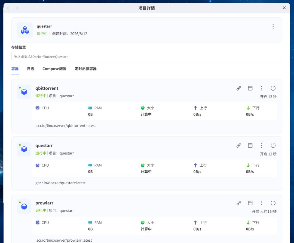Click the questarr container size pie icon

click(x=143, y=165)
